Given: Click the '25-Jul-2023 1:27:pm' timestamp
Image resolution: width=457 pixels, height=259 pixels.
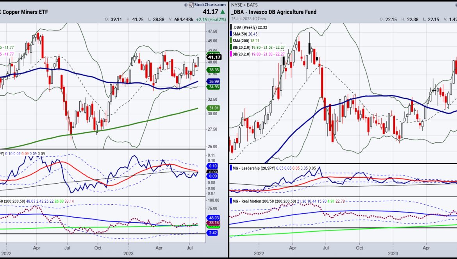Looking at the screenshot, I should pos(248,19).
